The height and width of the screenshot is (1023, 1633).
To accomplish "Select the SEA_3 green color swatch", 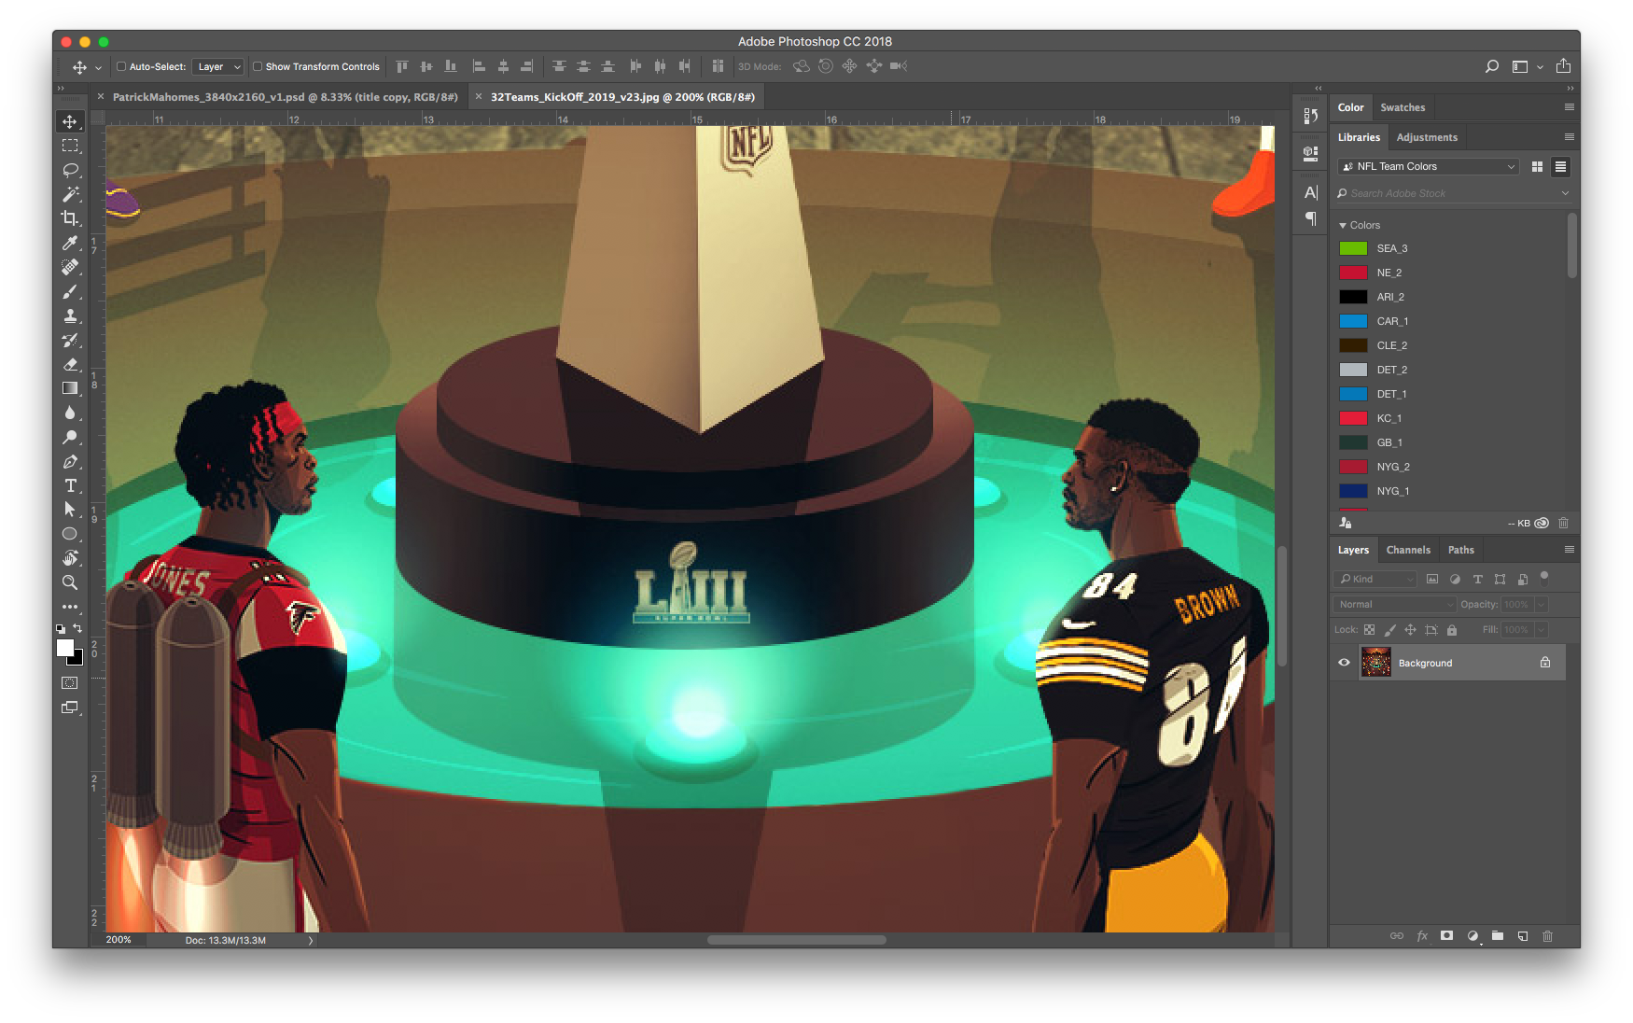I will click(1353, 248).
